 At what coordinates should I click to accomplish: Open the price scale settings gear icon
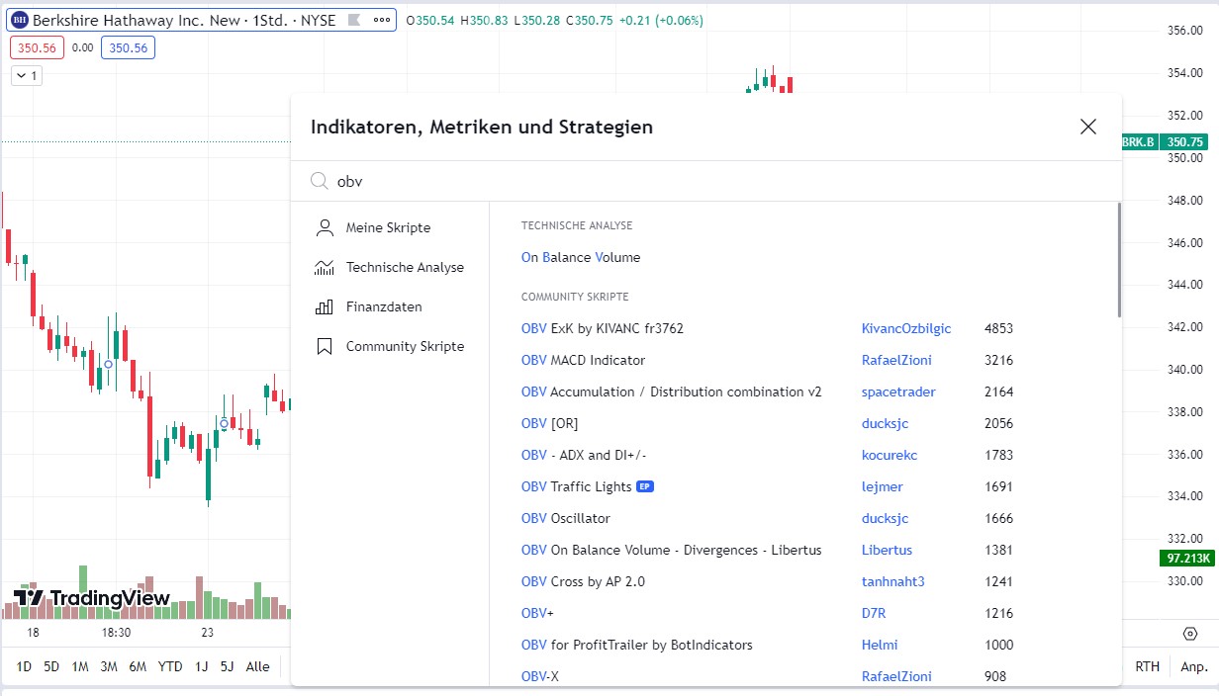click(1190, 634)
